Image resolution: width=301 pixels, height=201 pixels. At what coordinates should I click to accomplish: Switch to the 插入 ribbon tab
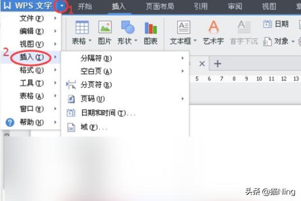[119, 7]
